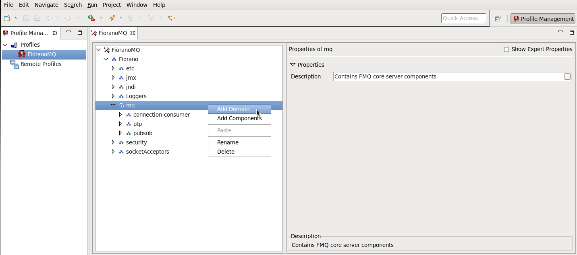The image size is (577, 255).
Task: Collapse the Properties section twistie
Action: point(293,65)
